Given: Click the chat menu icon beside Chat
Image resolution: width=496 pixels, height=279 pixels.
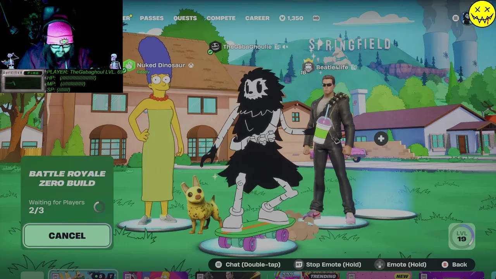Looking at the screenshot, I should [219, 265].
